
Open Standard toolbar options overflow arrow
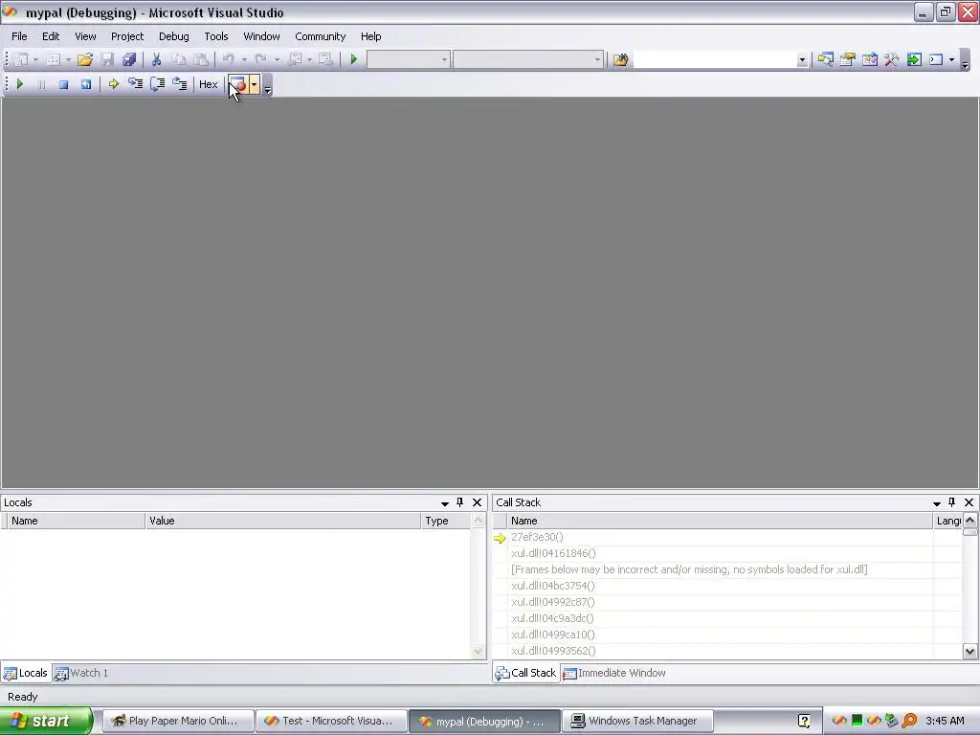(965, 62)
